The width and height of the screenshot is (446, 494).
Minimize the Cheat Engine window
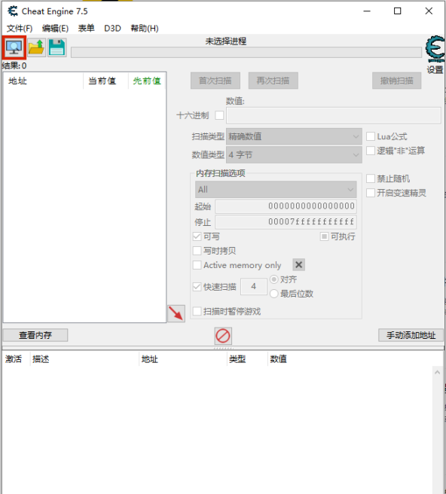[367, 11]
